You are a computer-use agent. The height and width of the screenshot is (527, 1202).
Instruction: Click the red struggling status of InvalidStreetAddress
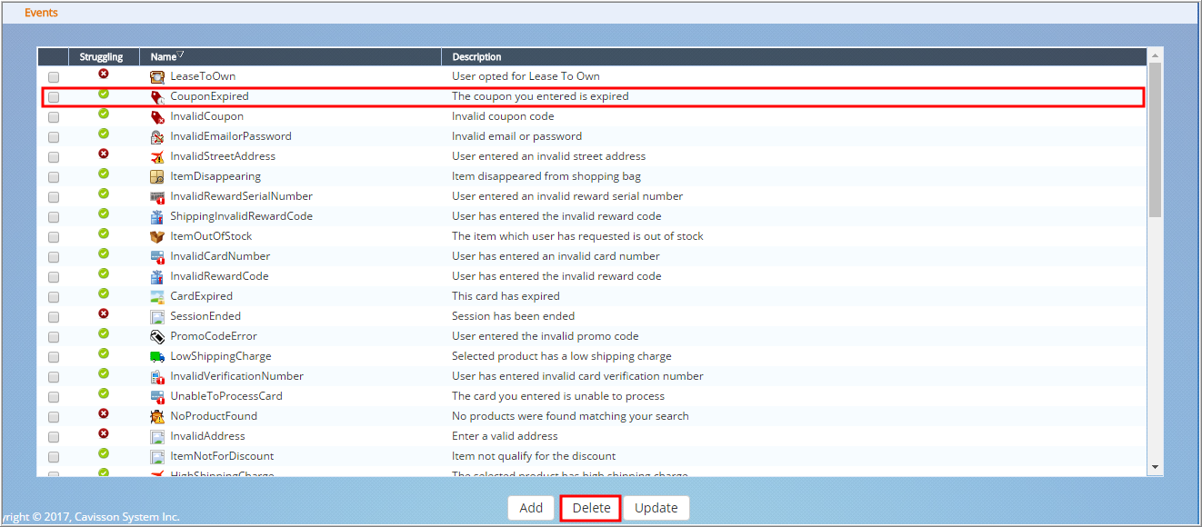(x=104, y=154)
